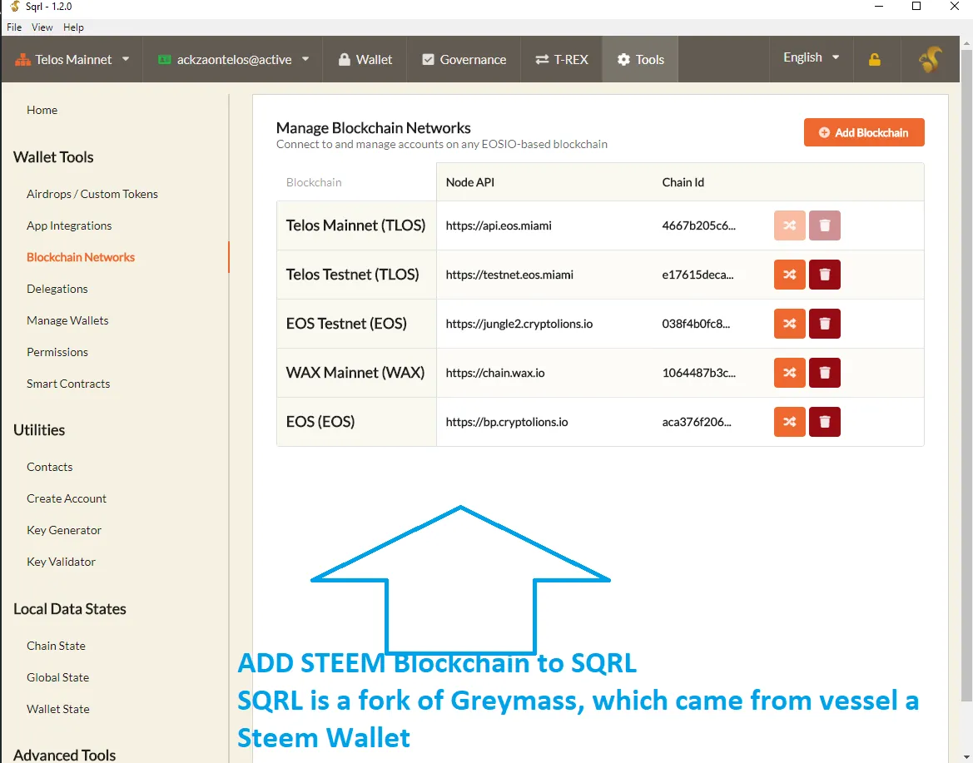973x763 pixels.
Task: Select the Tools tab
Action: (640, 60)
